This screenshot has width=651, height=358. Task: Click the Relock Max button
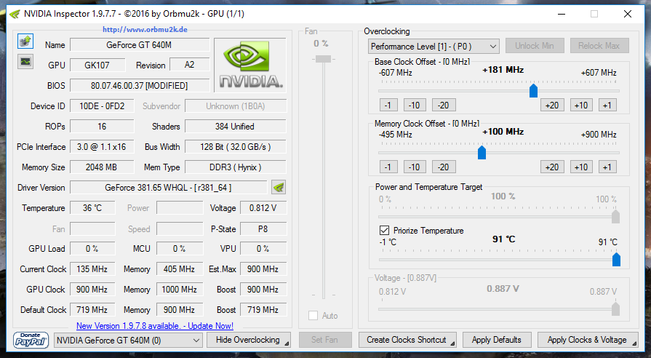(599, 46)
